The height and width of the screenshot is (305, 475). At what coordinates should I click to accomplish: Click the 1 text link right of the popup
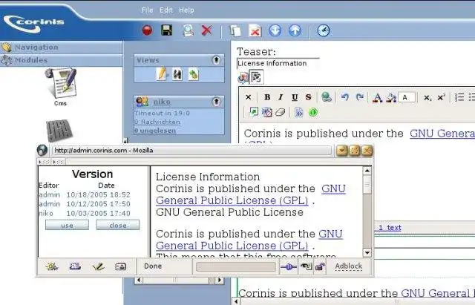(x=390, y=228)
